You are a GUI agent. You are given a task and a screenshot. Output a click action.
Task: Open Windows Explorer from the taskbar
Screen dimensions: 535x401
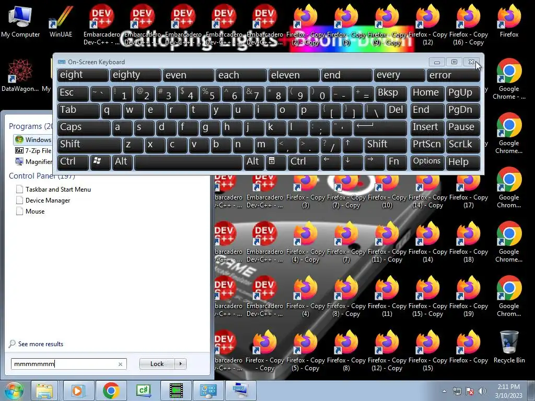(44, 391)
